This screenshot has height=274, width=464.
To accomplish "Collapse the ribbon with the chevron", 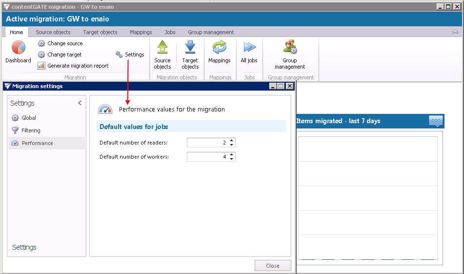I will coord(455,32).
